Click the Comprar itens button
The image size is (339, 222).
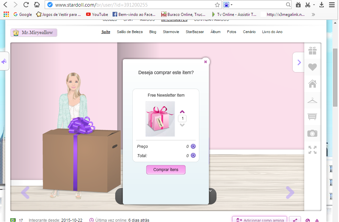pos(166,170)
